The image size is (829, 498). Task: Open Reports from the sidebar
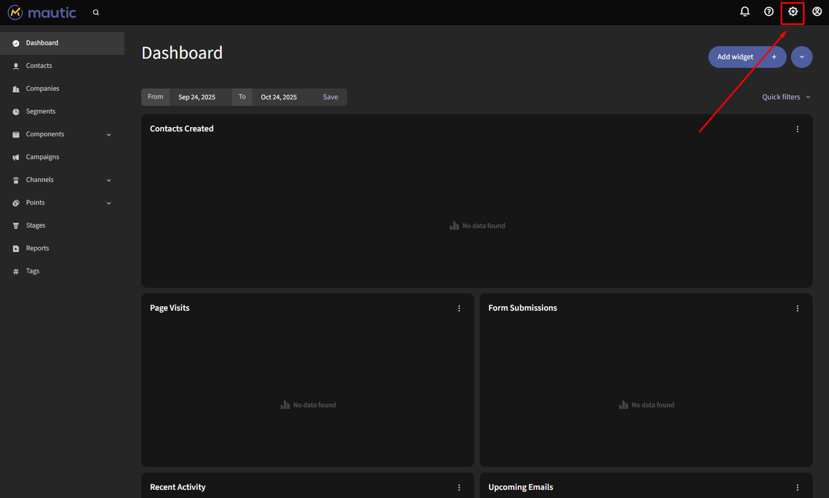(x=37, y=248)
